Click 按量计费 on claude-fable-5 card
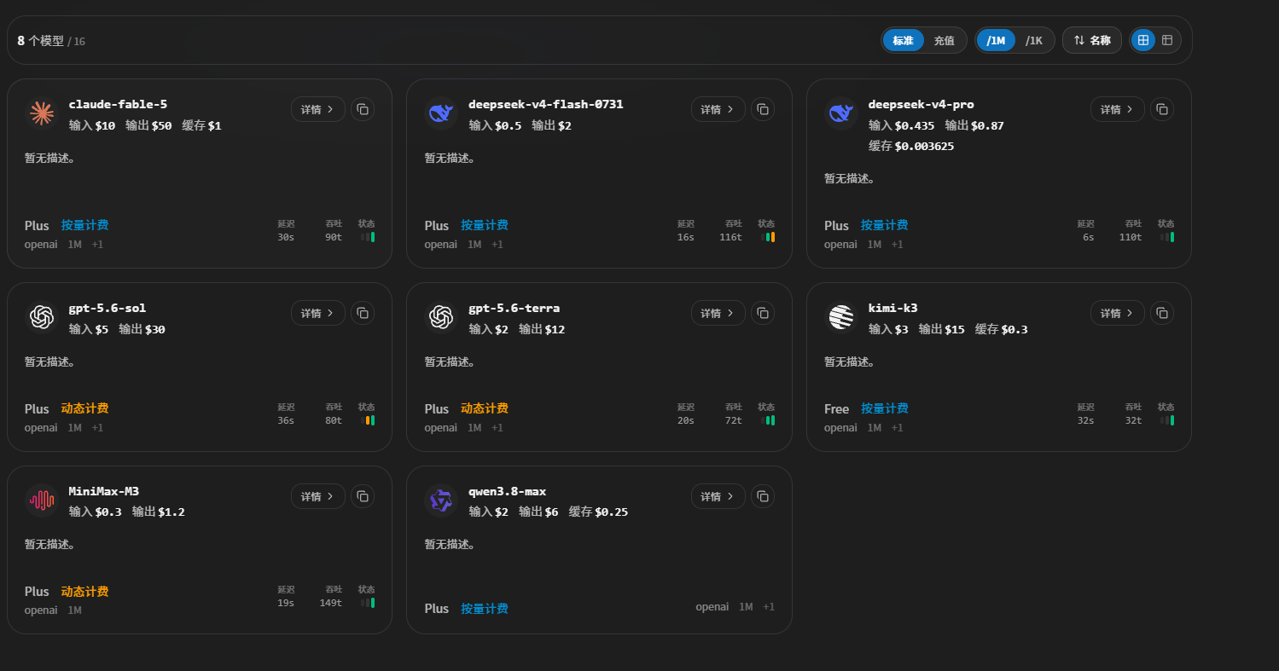Screen dimensions: 1279x671 pyautogui.click(x=84, y=225)
